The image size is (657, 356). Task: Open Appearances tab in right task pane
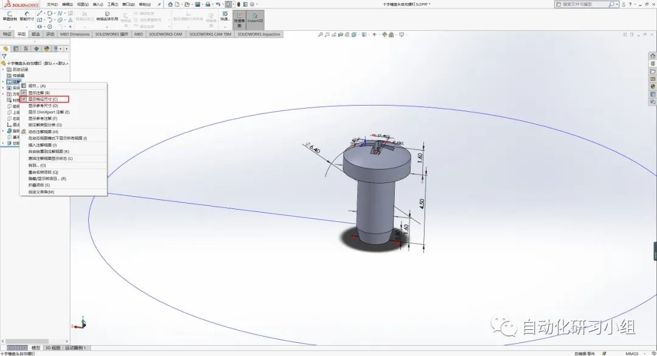pos(653,87)
